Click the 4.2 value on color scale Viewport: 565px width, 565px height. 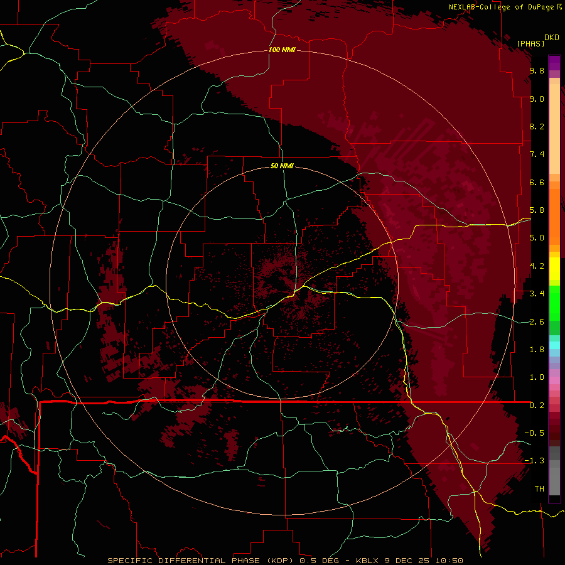click(537, 266)
